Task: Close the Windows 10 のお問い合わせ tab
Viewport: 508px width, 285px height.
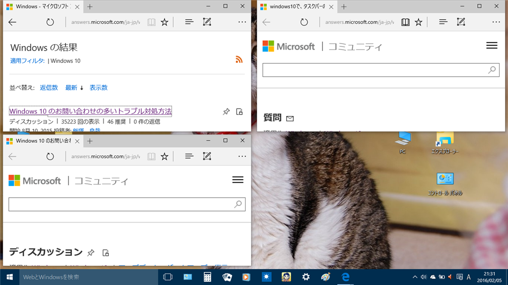Action: tap(77, 141)
